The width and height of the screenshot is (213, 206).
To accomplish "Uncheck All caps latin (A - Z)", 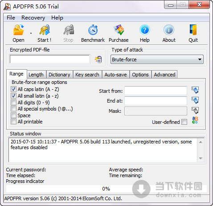I will [13, 89].
